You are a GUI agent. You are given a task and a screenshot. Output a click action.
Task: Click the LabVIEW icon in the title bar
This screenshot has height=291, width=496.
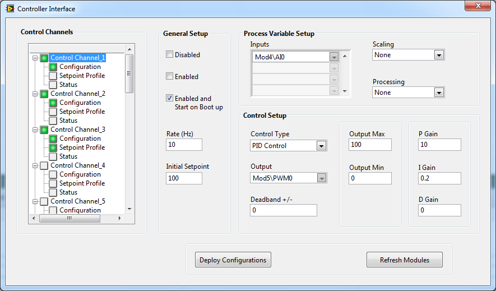[10, 8]
